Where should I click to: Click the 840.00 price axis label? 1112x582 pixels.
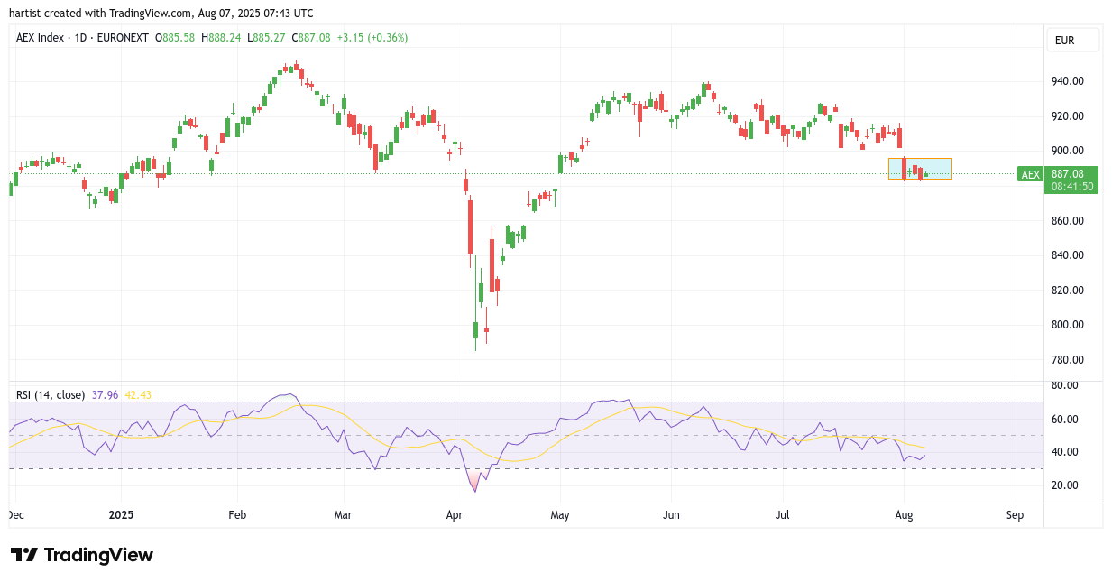pos(1068,255)
